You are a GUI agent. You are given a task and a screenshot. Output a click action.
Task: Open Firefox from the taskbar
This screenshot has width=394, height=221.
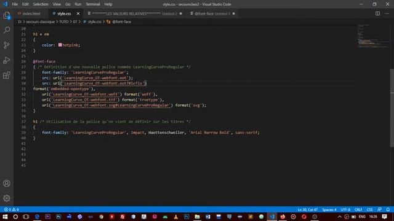click(x=283, y=217)
